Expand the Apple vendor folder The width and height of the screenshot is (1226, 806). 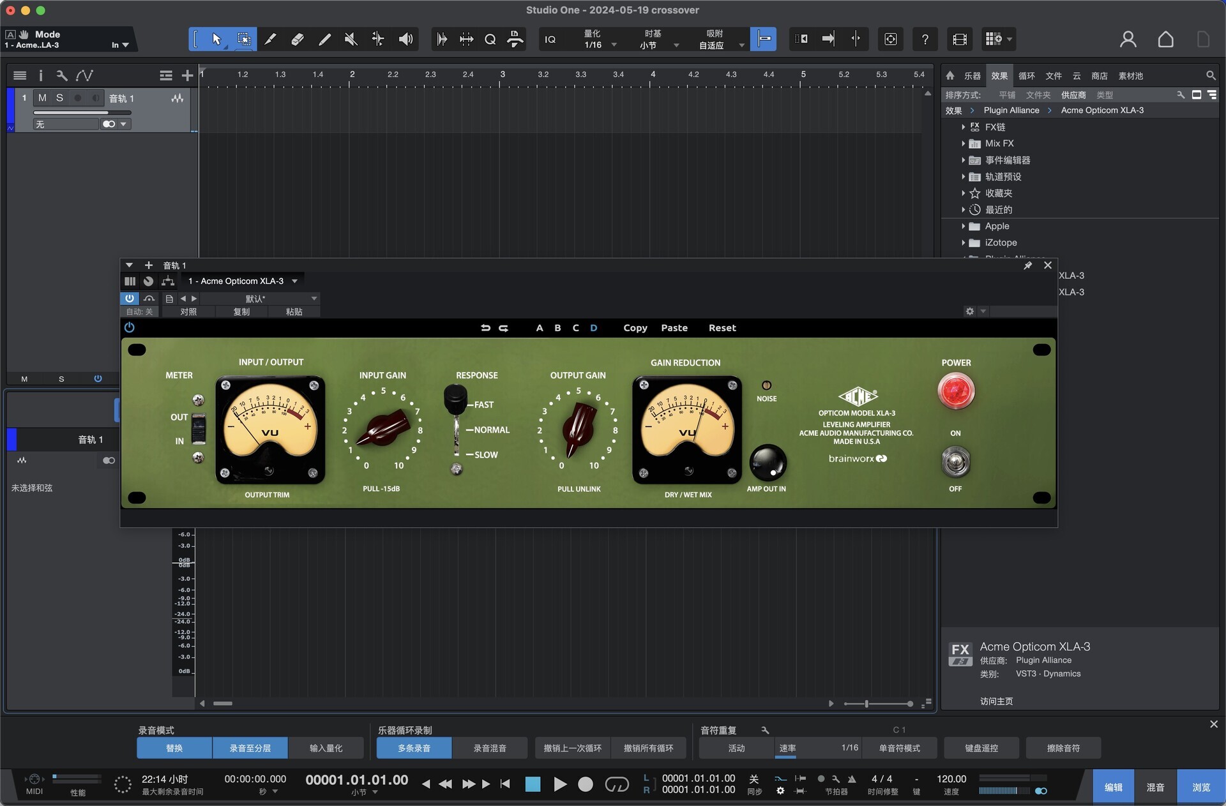coord(963,226)
